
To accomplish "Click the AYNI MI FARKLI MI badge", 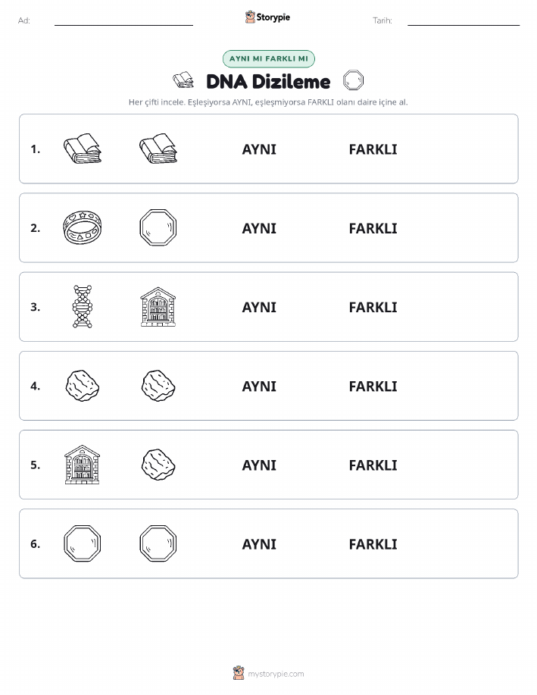I will (x=268, y=58).
